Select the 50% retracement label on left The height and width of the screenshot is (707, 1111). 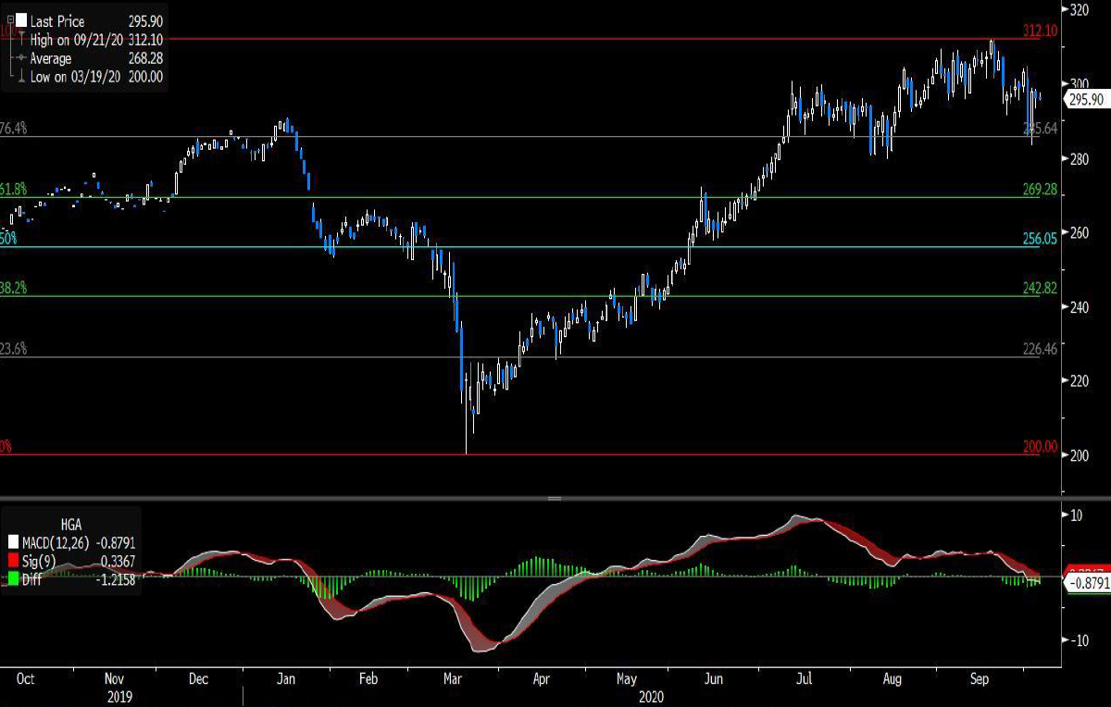(9, 239)
